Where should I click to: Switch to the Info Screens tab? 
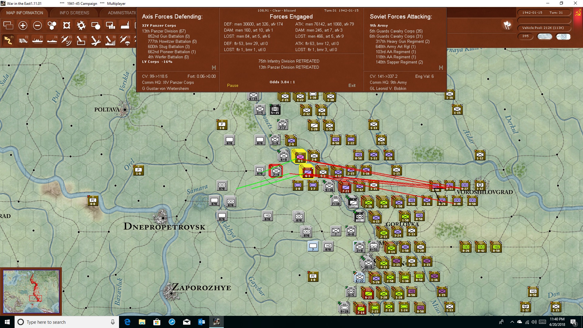tap(74, 13)
